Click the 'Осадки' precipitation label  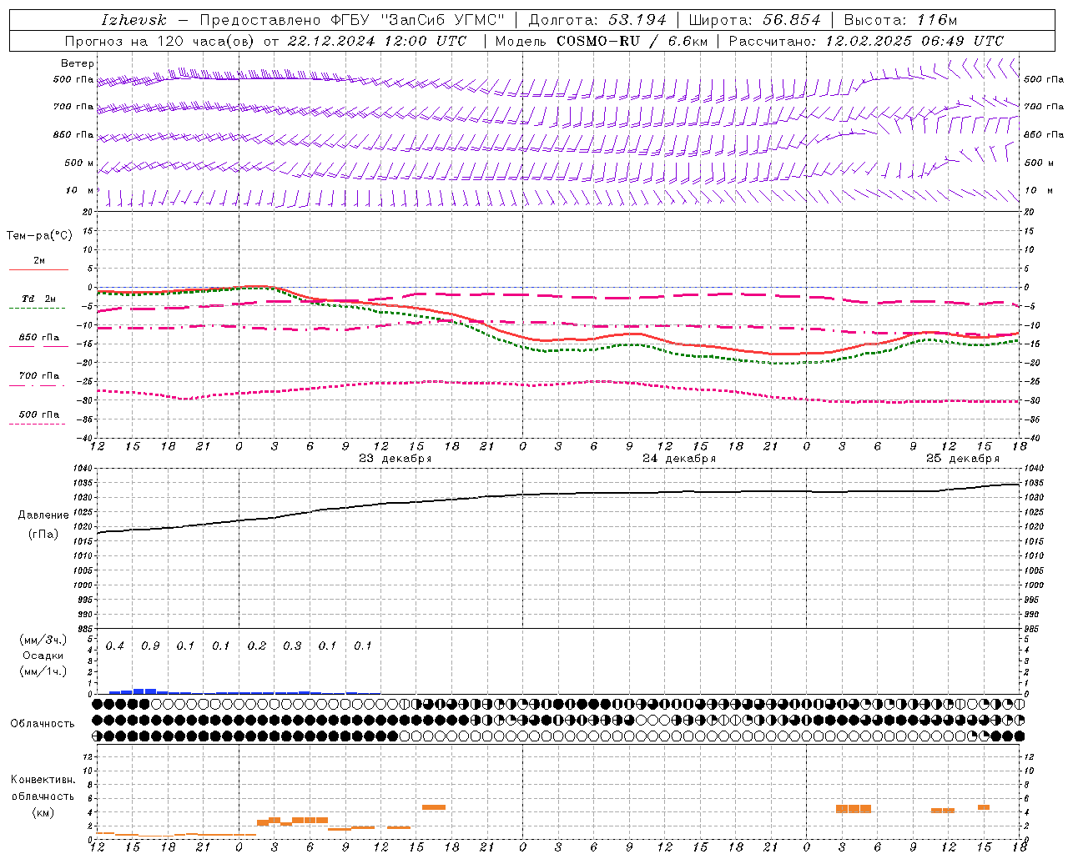[x=43, y=656]
